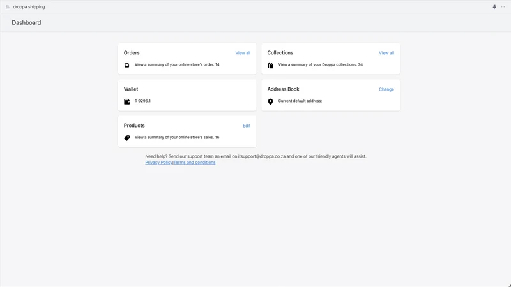Click Edit in Products card
Image resolution: width=511 pixels, height=287 pixels.
coord(247,126)
